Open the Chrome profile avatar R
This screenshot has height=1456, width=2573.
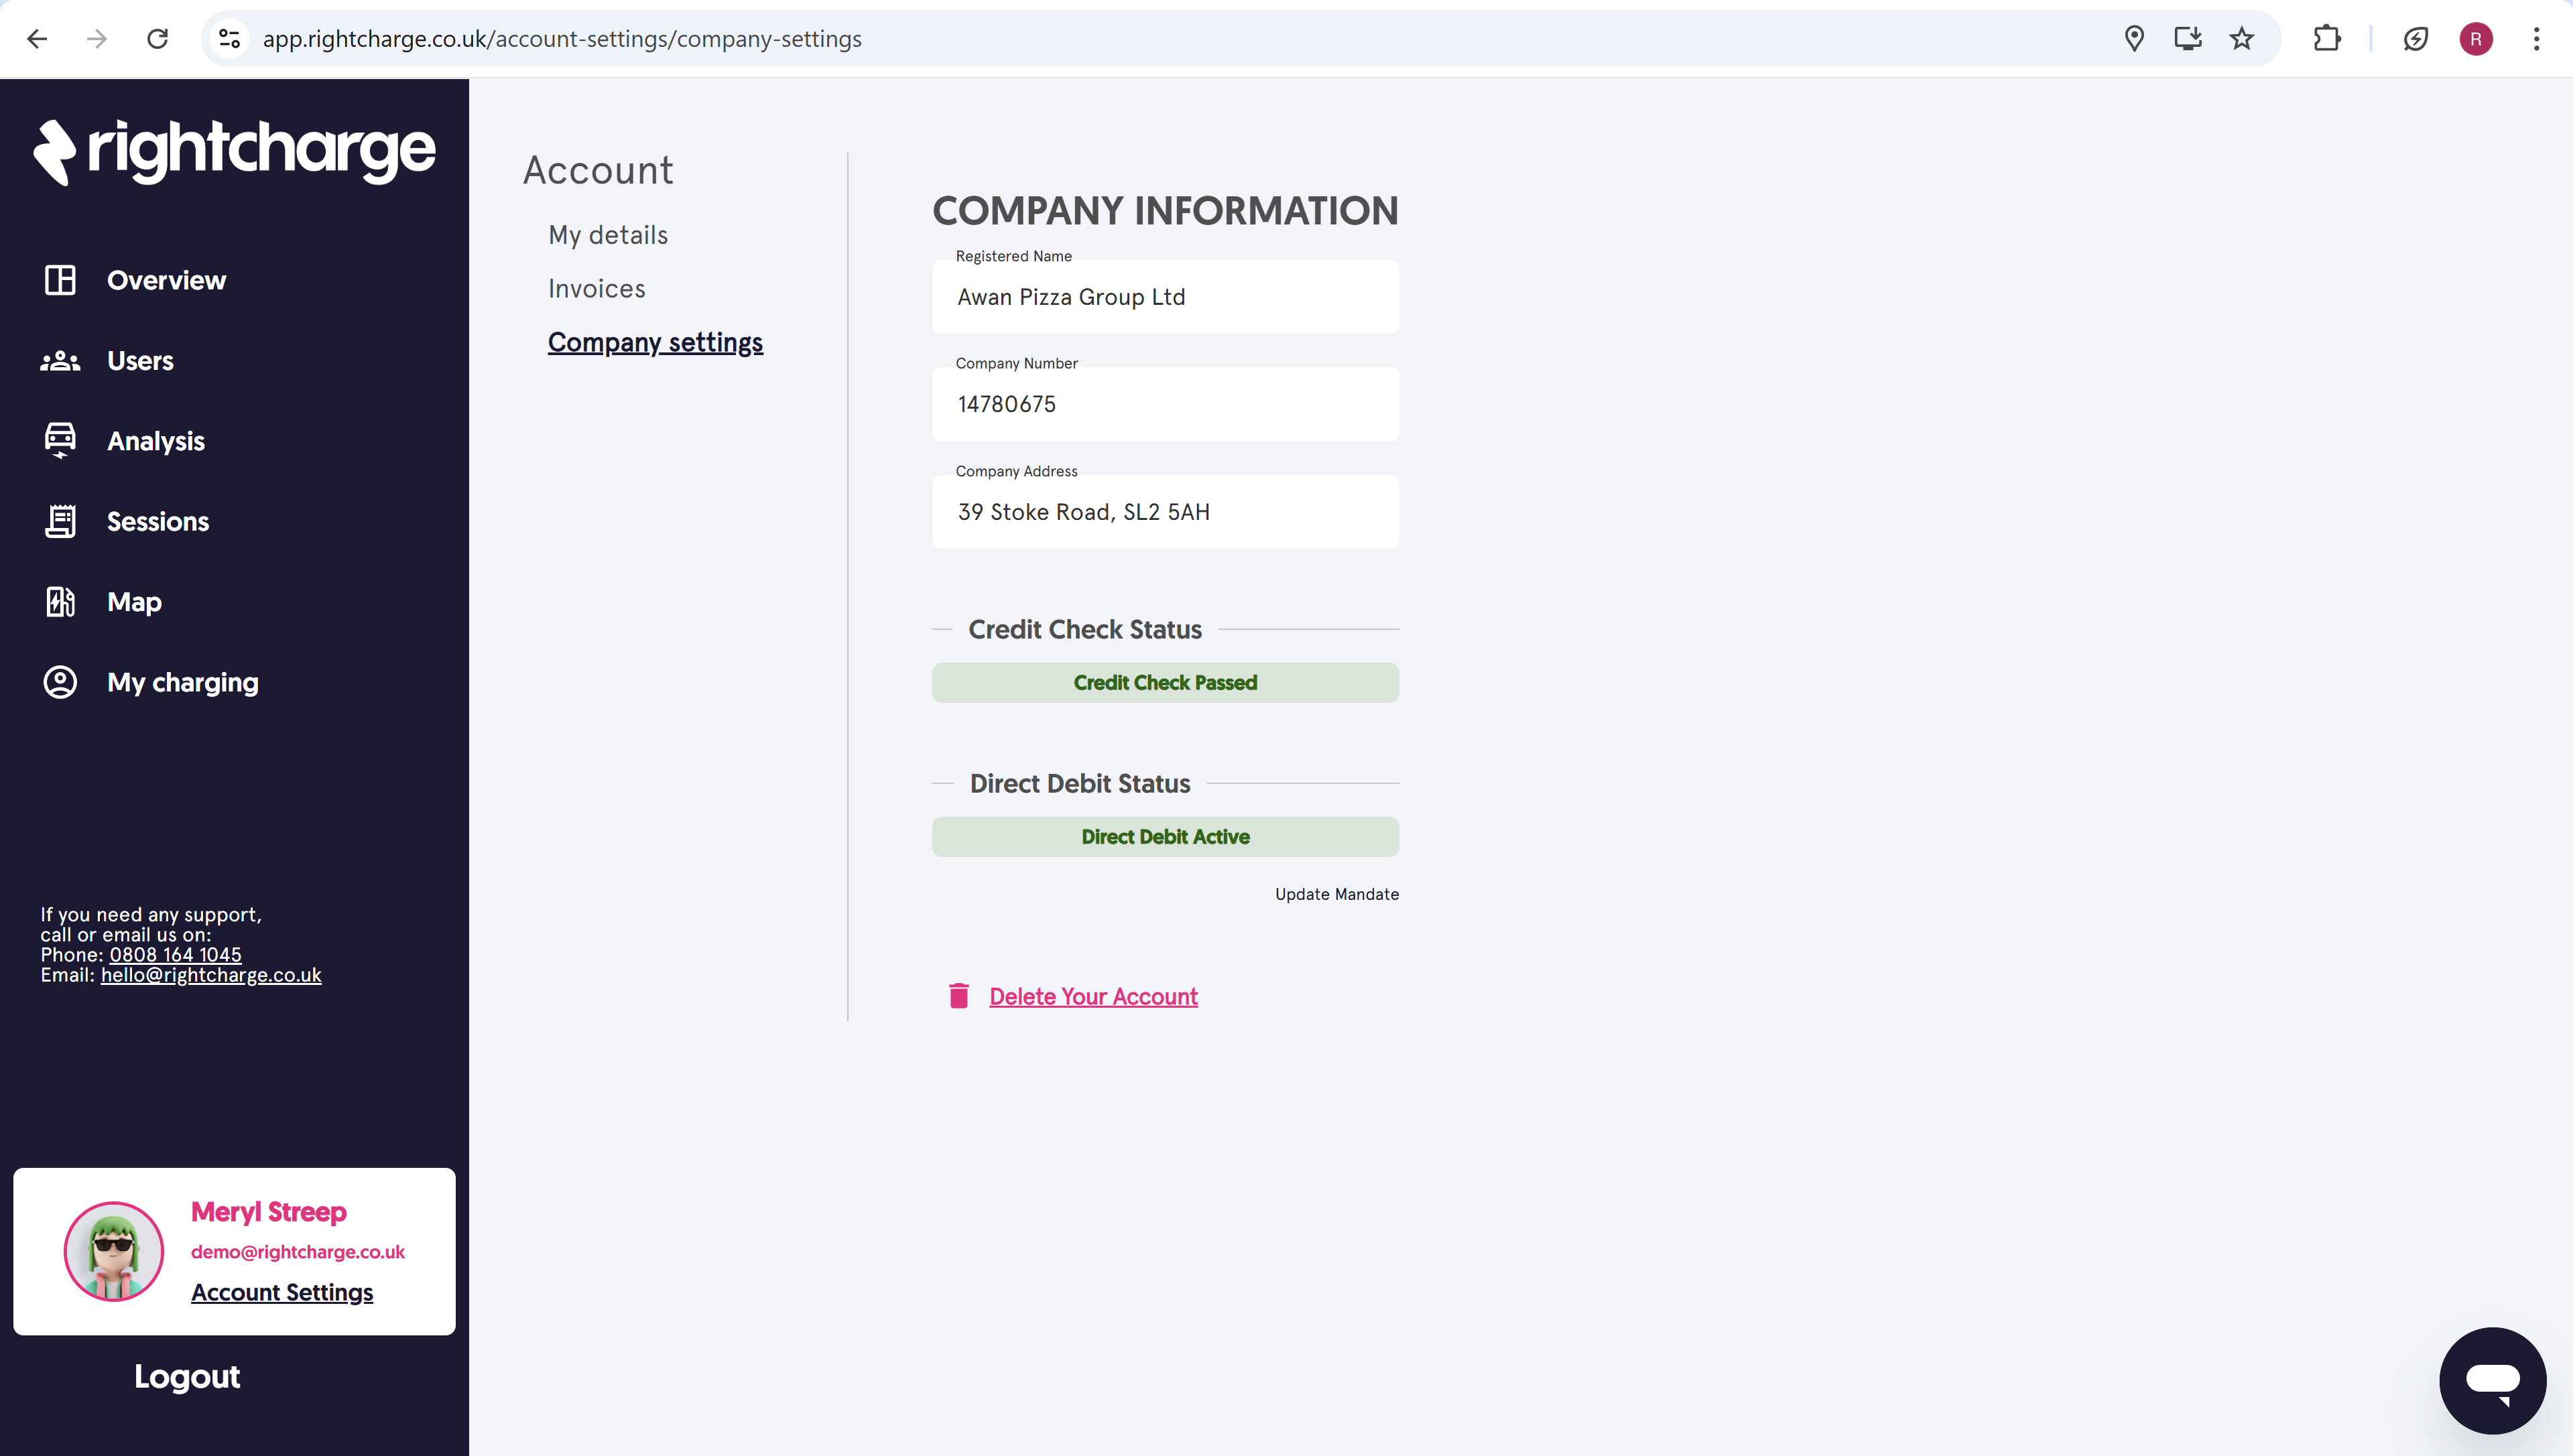pyautogui.click(x=2476, y=39)
